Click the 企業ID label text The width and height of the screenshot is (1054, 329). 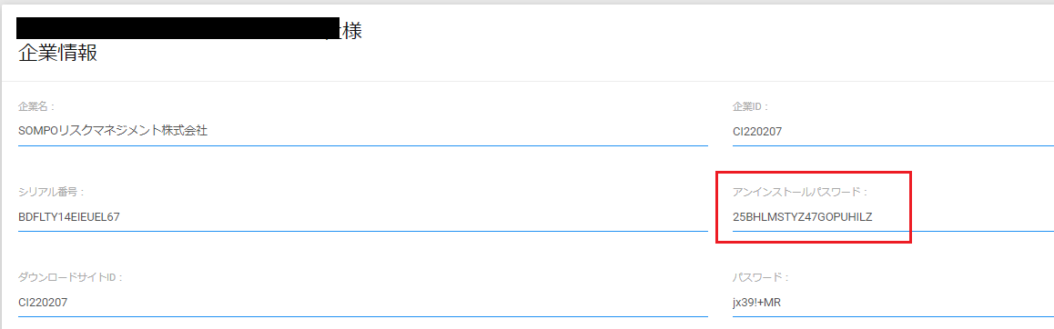[750, 106]
